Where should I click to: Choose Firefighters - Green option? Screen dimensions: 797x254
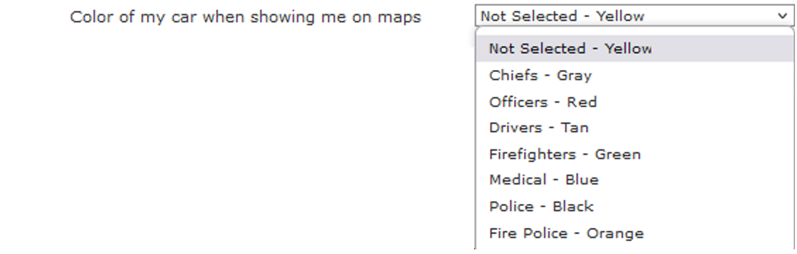coord(635,154)
